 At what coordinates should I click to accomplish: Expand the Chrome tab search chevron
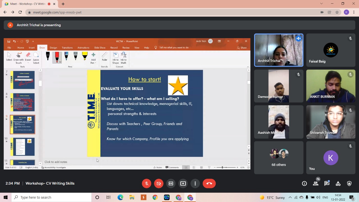coord(321,4)
